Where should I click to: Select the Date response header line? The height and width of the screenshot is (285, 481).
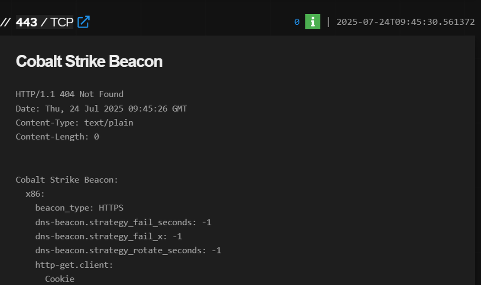click(x=101, y=108)
